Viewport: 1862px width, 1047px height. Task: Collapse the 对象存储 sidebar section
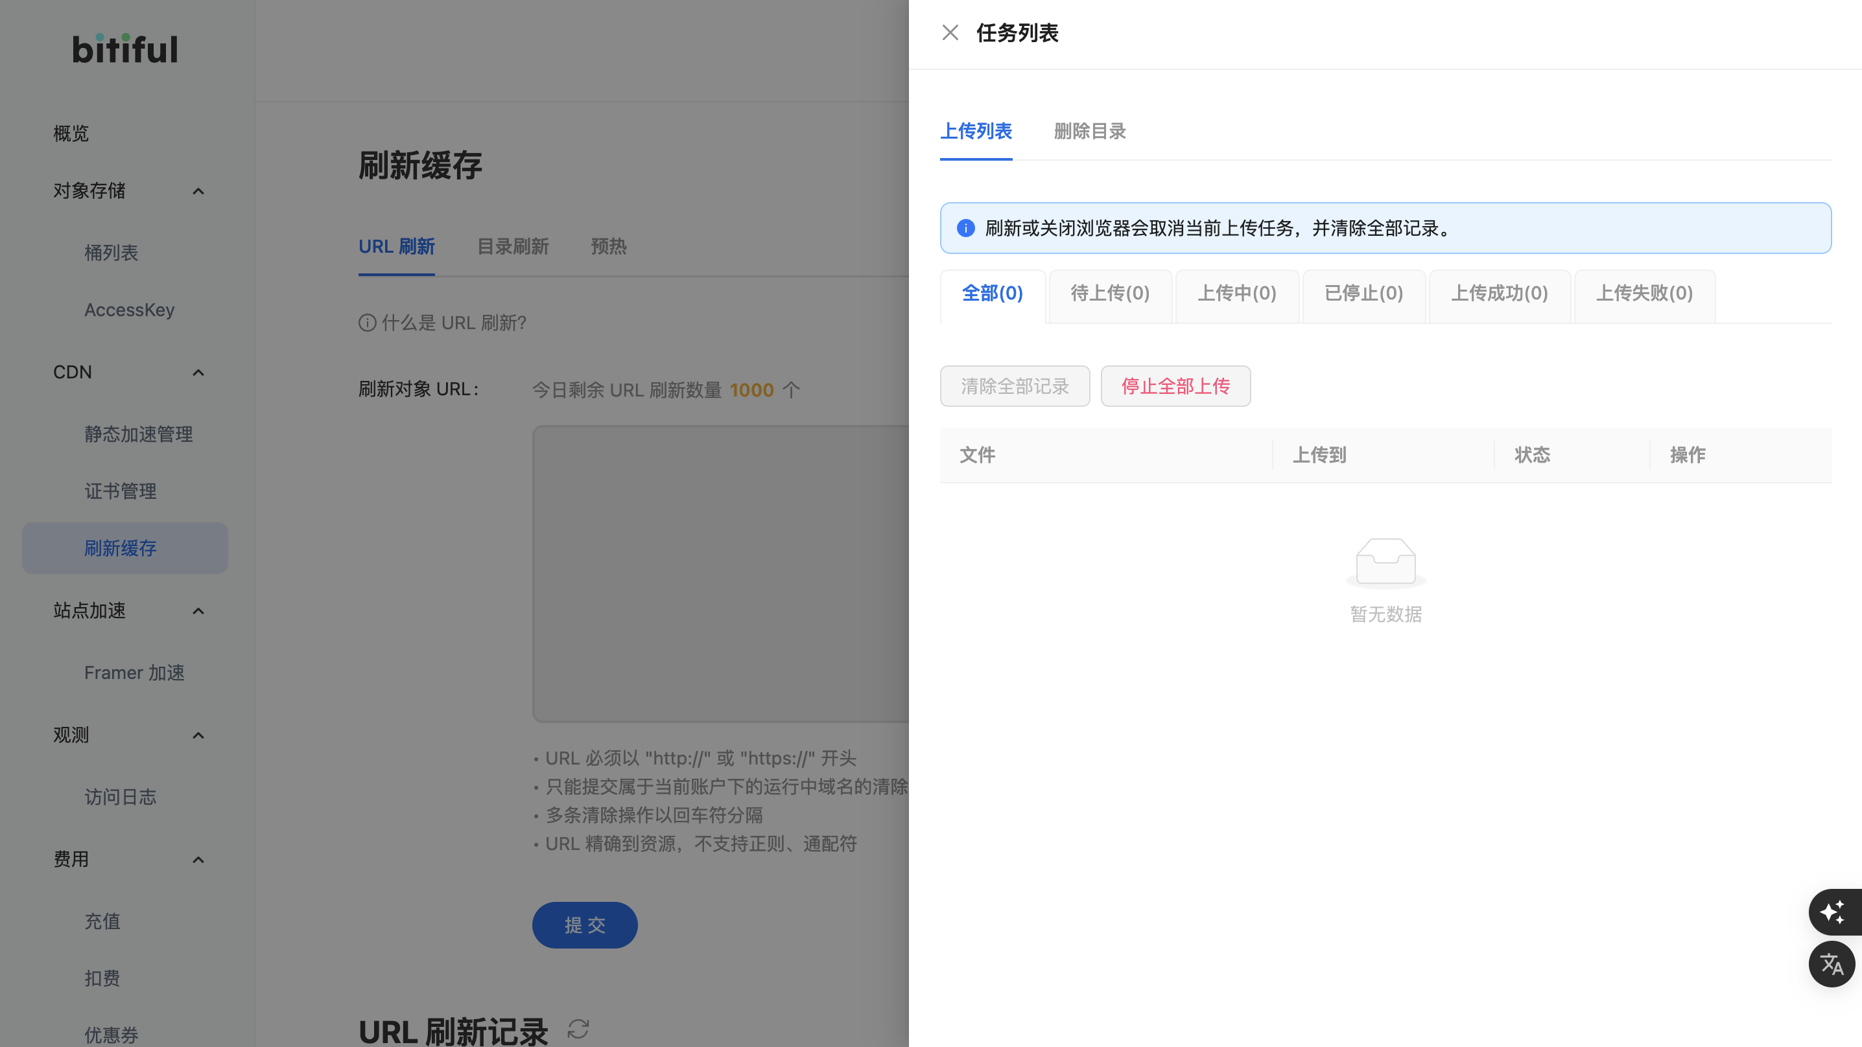[x=199, y=190]
